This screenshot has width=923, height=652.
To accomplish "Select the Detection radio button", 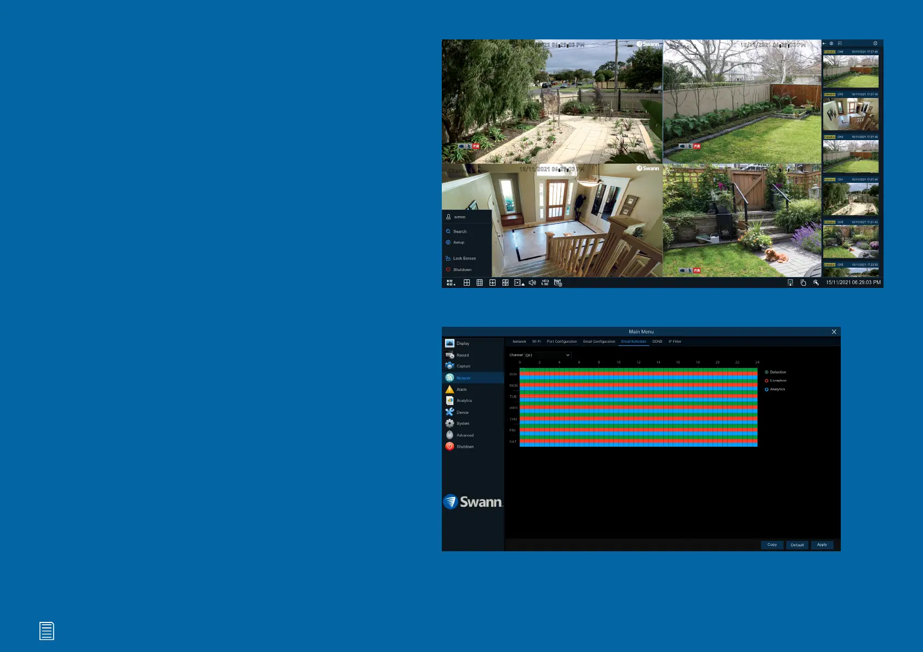I will click(766, 372).
